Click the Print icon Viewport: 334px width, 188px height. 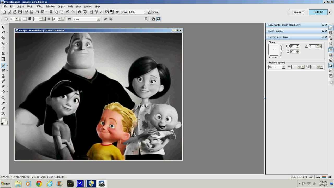26,12
